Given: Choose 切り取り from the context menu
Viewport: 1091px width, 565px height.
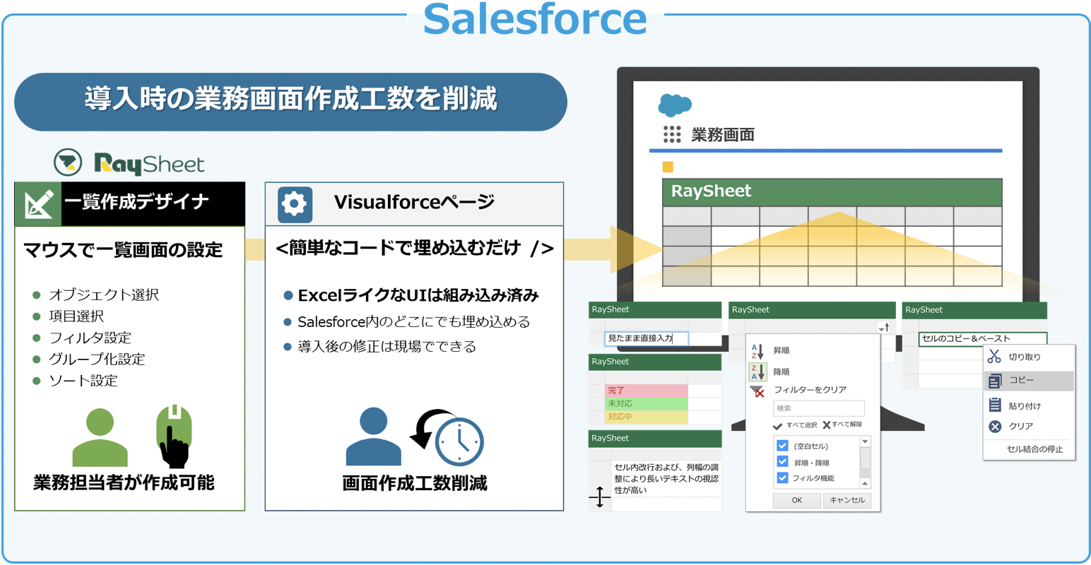Looking at the screenshot, I should tap(1024, 357).
